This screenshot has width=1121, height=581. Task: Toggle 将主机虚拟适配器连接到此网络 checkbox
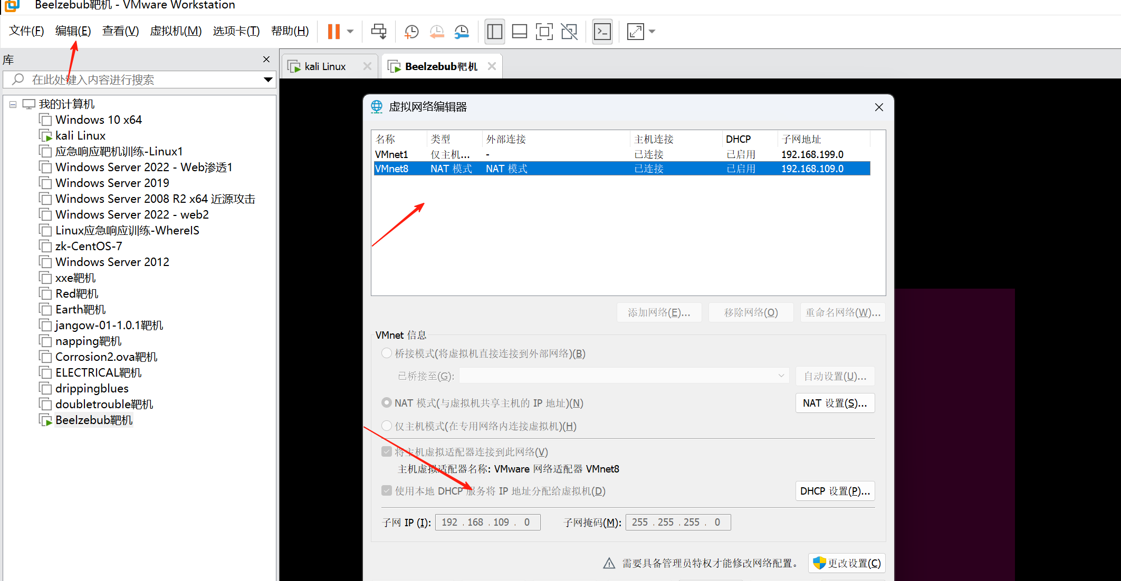point(387,452)
